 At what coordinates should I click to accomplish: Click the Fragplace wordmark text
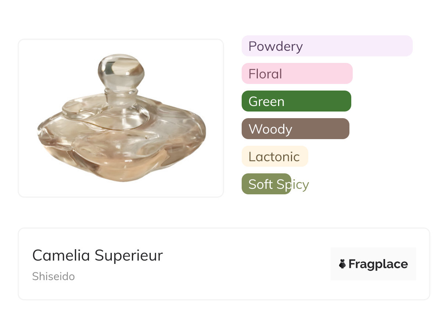point(378,264)
